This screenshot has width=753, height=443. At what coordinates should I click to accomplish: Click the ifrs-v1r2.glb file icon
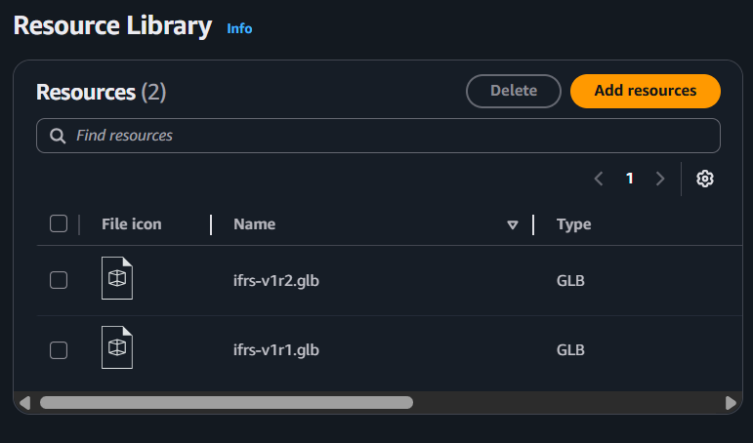coord(117,280)
